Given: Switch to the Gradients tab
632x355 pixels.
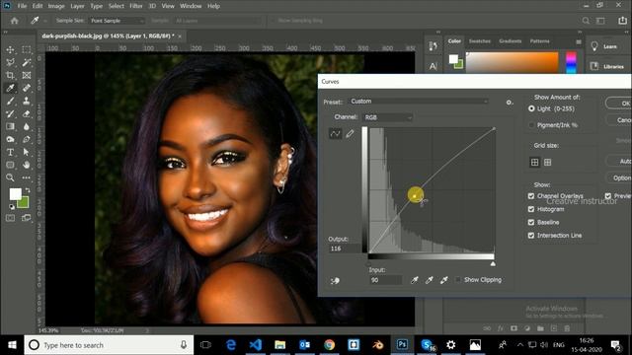Looking at the screenshot, I should pos(511,41).
